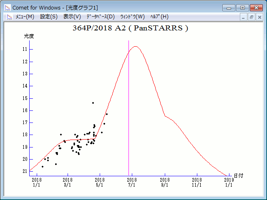This screenshot has height=200, width=267.
Task: Click the 日付 axis label
Action: [x=238, y=176]
